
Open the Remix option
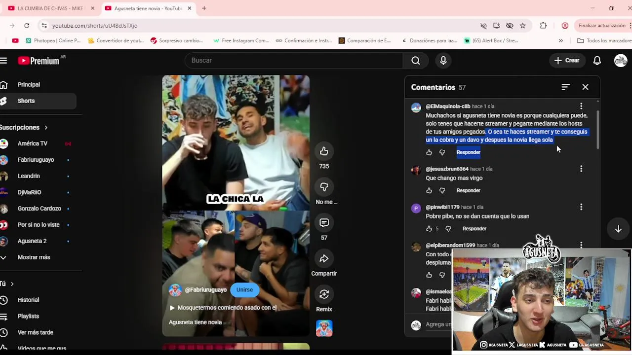click(324, 294)
